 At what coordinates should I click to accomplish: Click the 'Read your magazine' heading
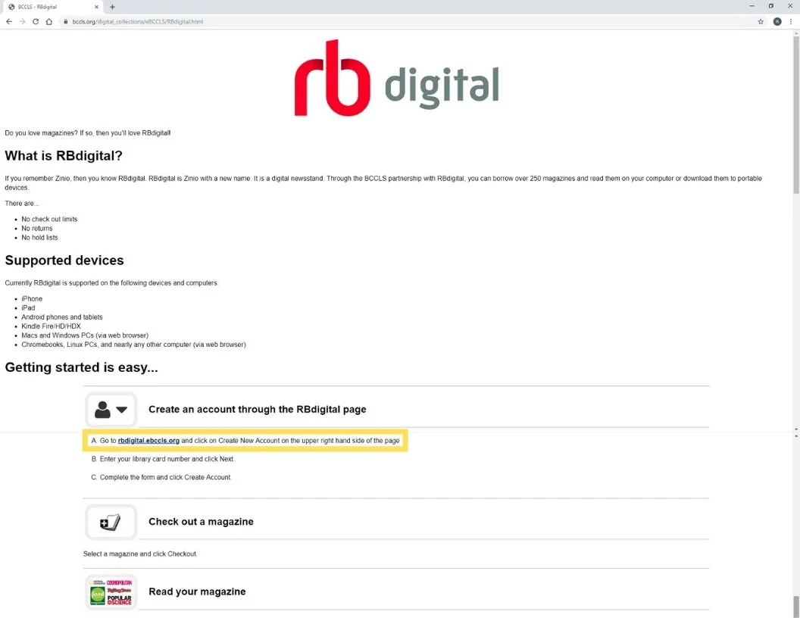click(197, 591)
